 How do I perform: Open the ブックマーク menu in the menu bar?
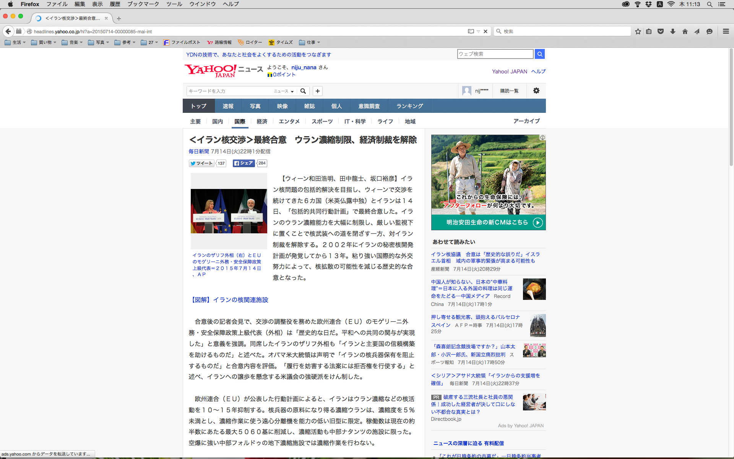pyautogui.click(x=143, y=4)
